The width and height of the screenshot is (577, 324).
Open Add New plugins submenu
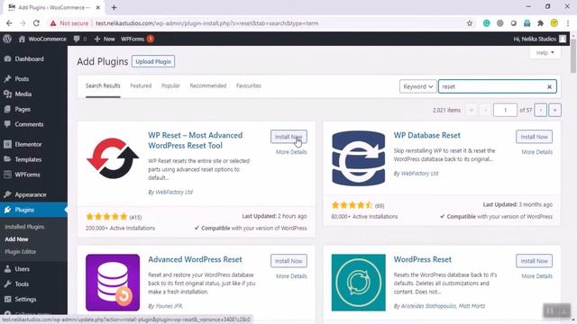(x=16, y=239)
